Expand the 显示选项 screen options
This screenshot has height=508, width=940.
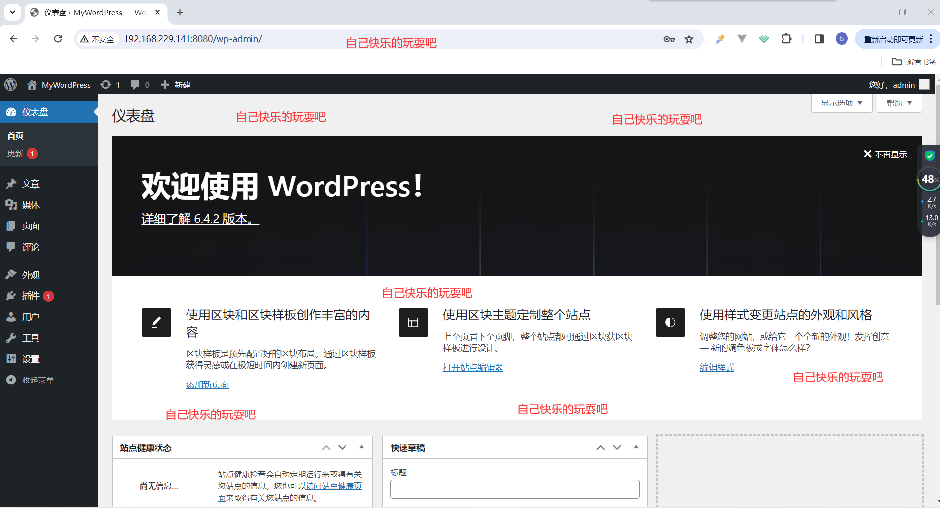click(842, 103)
